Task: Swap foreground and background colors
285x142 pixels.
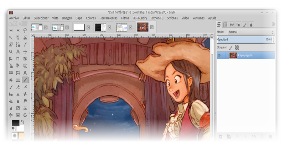Action: (x=22, y=122)
